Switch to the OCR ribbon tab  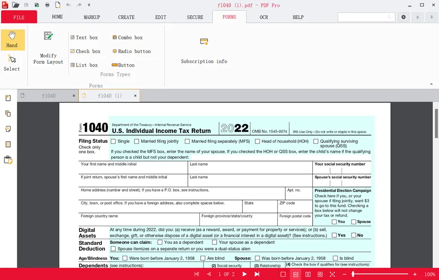[x=264, y=17]
